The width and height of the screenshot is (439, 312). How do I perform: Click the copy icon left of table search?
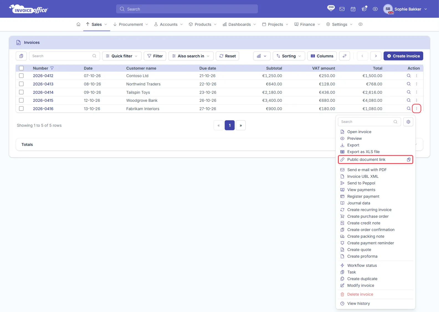[21, 56]
